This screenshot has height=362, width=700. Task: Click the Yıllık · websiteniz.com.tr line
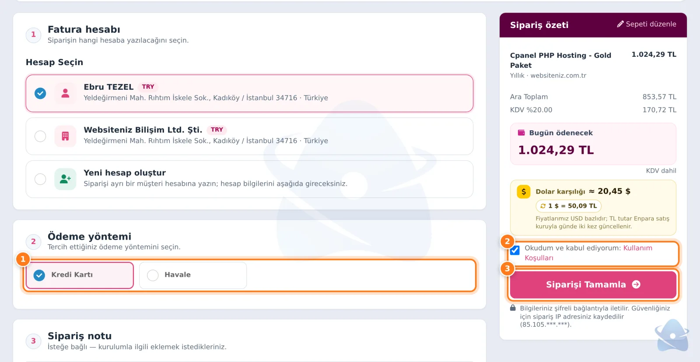point(548,75)
